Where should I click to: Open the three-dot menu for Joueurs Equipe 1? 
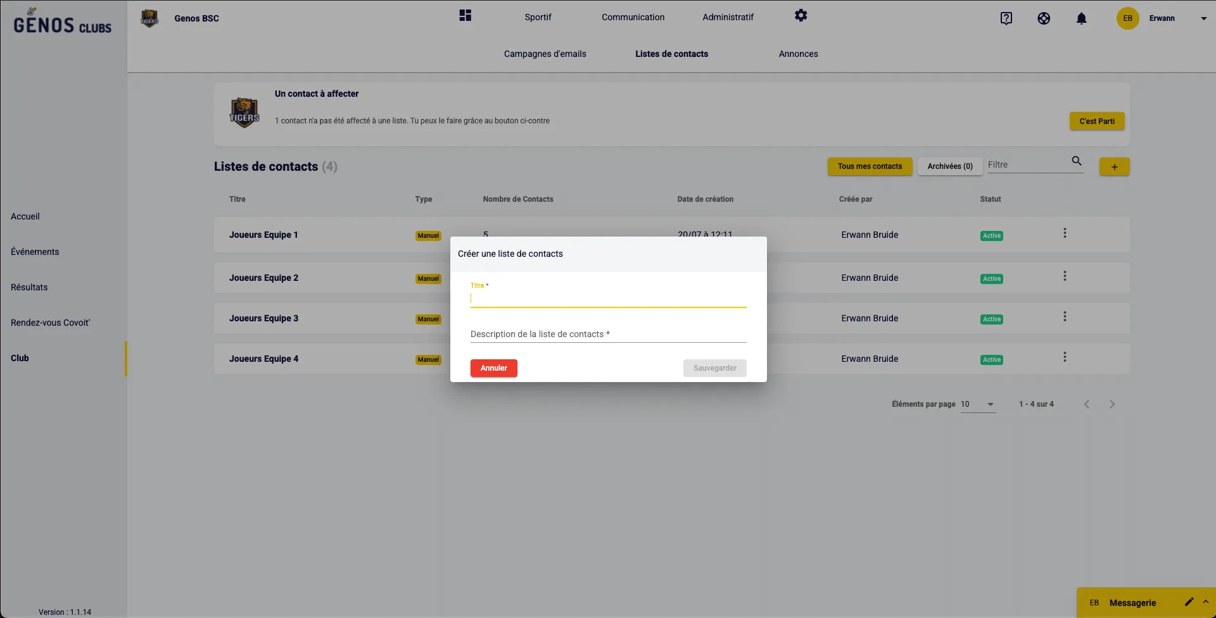(1065, 233)
